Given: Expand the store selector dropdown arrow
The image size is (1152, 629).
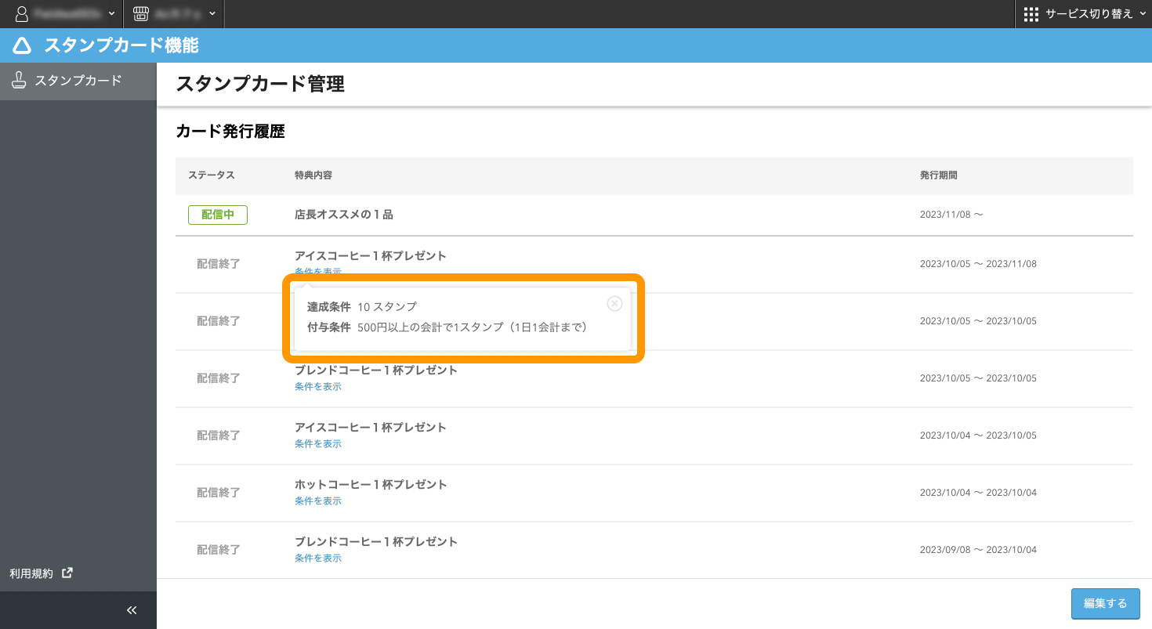Looking at the screenshot, I should 212,14.
